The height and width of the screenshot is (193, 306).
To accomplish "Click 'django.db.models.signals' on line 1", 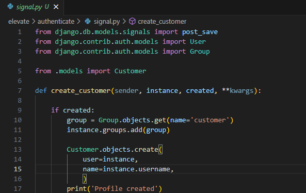I will 103,32.
